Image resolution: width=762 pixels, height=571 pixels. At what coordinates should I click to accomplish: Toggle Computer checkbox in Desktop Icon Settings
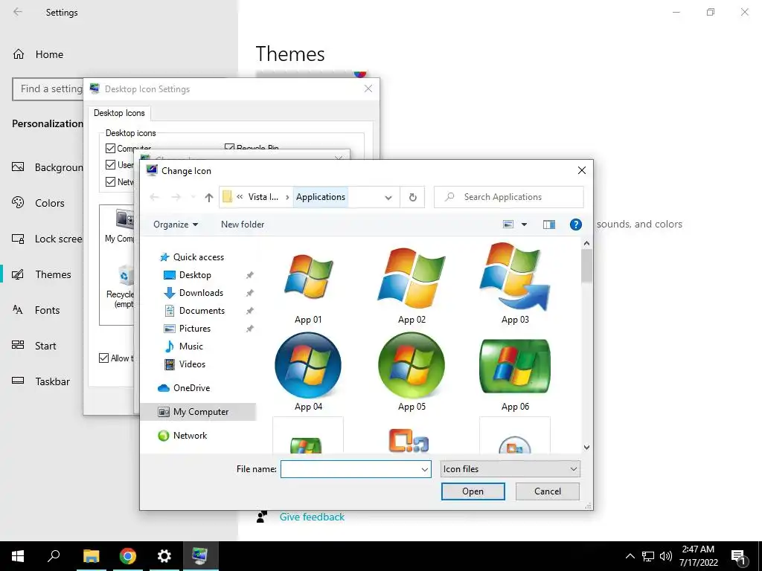(x=111, y=148)
